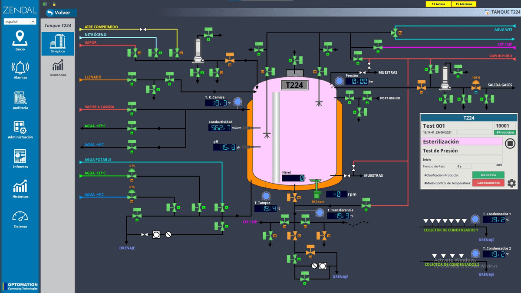Open the settings gear in the T224 panel

point(511,183)
